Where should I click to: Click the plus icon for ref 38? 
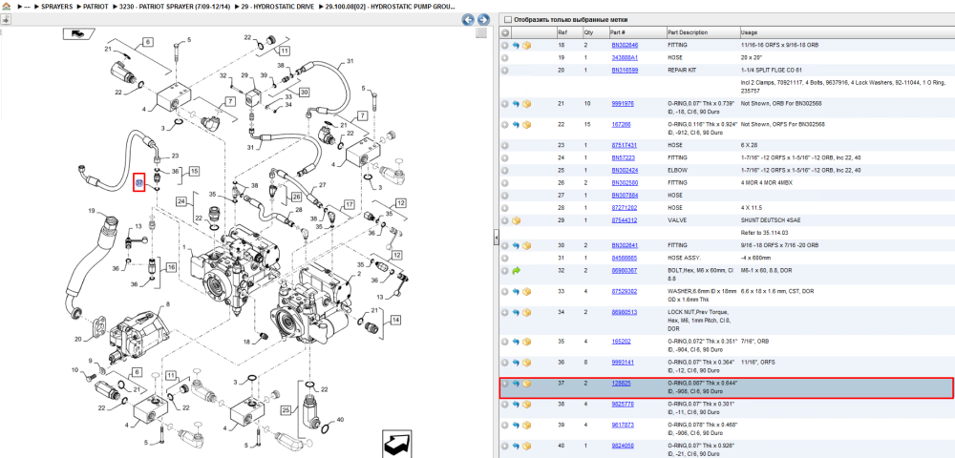click(505, 405)
